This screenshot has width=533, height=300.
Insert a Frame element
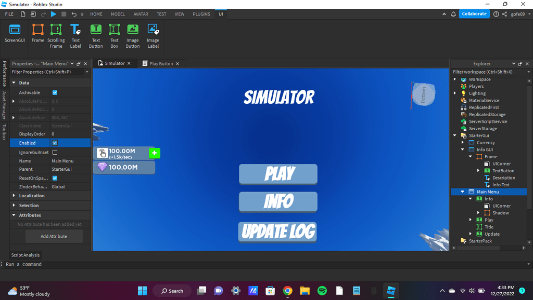pos(37,33)
